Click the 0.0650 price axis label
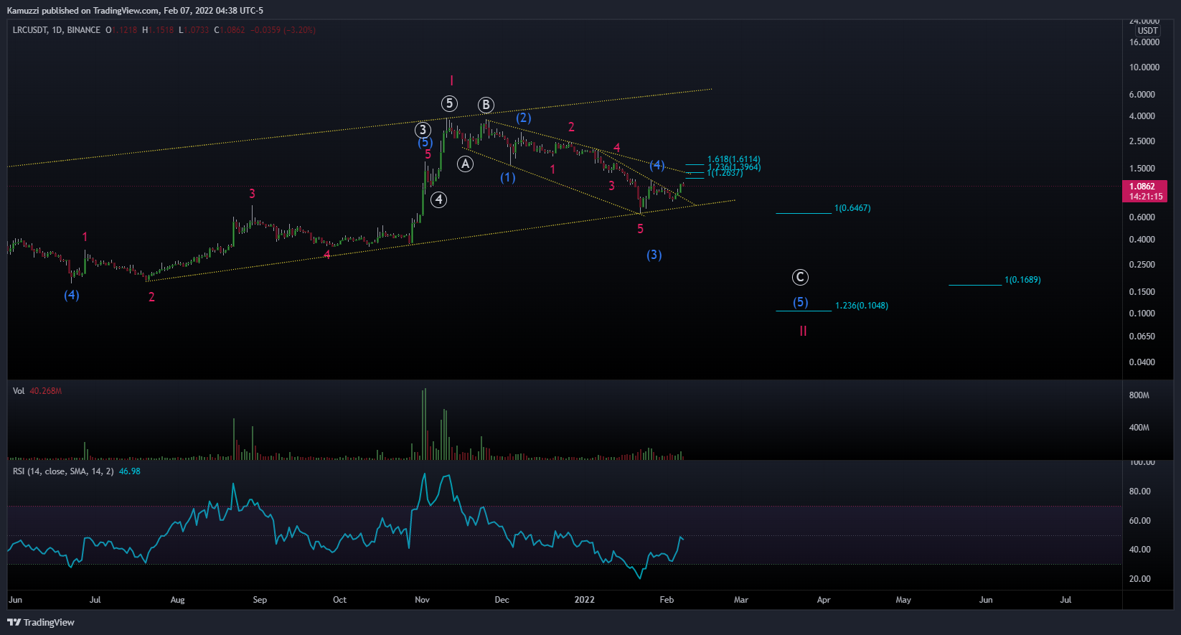This screenshot has height=635, width=1181. coord(1142,337)
